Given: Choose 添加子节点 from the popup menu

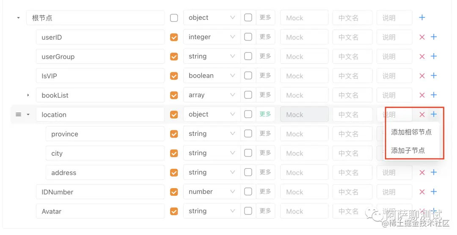Looking at the screenshot, I should [x=408, y=151].
